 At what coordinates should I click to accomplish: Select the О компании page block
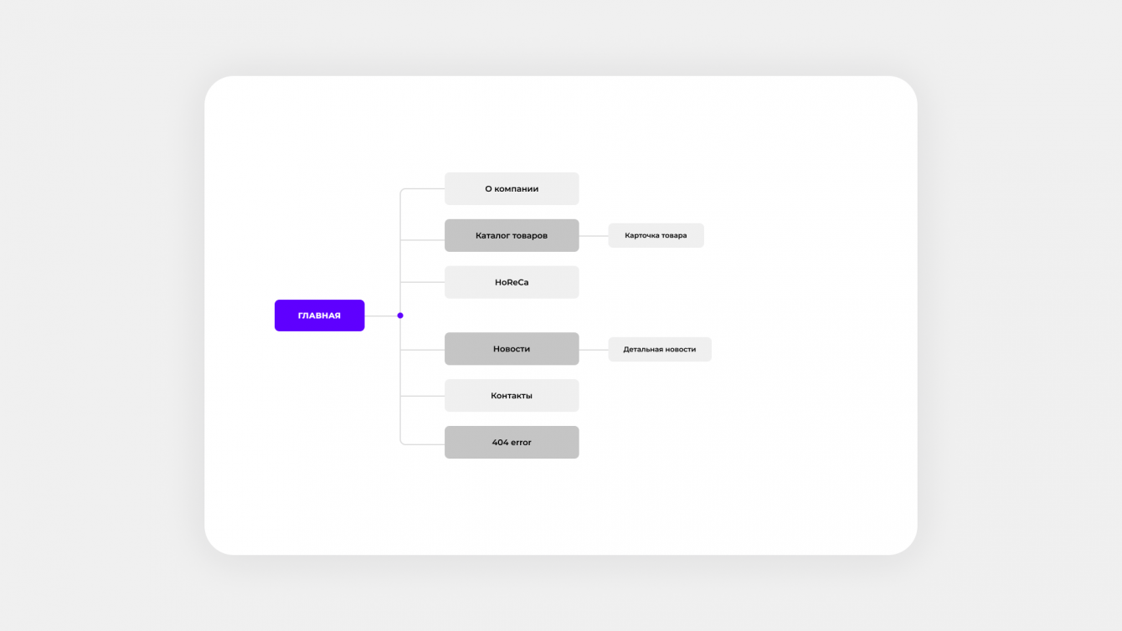511,189
